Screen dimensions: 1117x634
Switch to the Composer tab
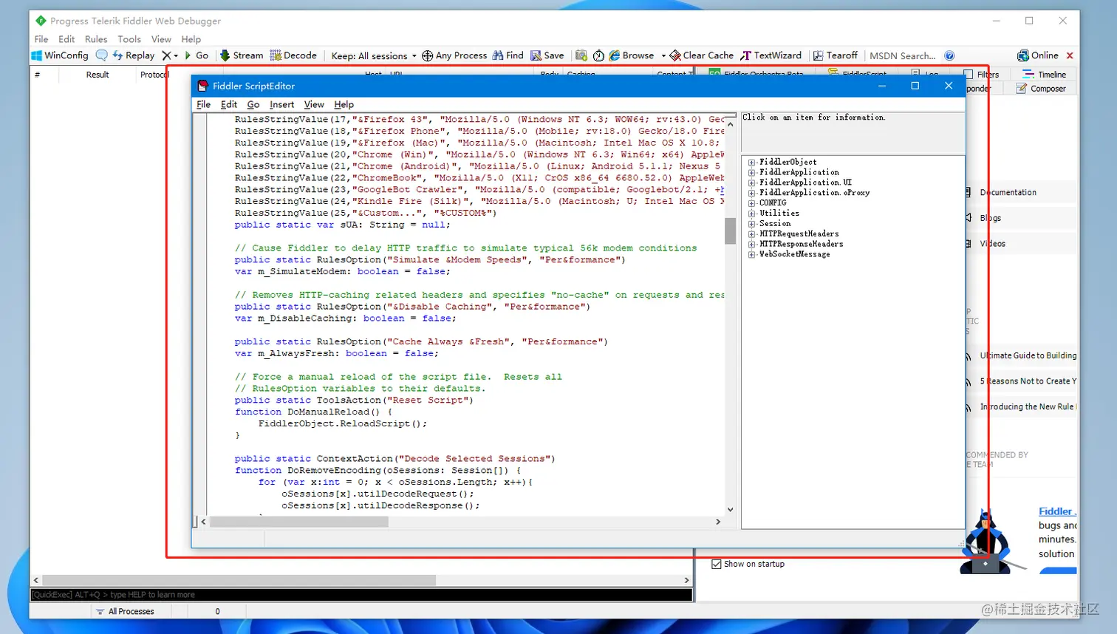tap(1041, 89)
